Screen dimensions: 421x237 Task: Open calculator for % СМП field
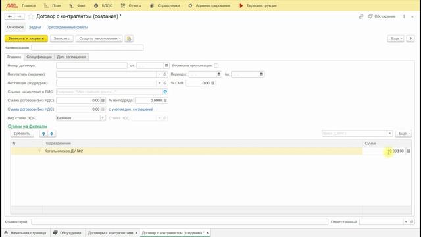pyautogui.click(x=213, y=83)
